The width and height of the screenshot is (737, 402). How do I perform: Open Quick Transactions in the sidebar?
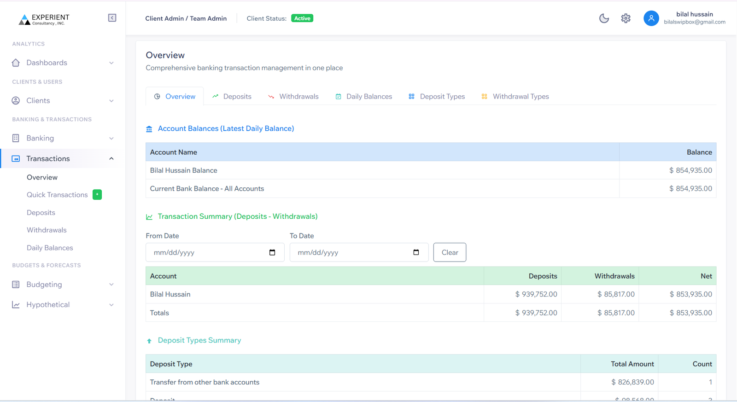tap(57, 195)
